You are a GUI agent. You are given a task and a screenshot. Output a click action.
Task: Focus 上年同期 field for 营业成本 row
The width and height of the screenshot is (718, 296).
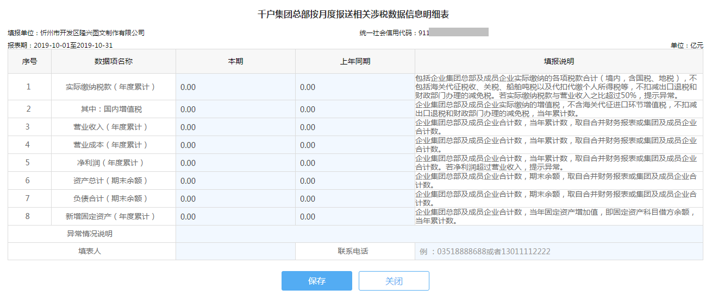[x=355, y=145]
